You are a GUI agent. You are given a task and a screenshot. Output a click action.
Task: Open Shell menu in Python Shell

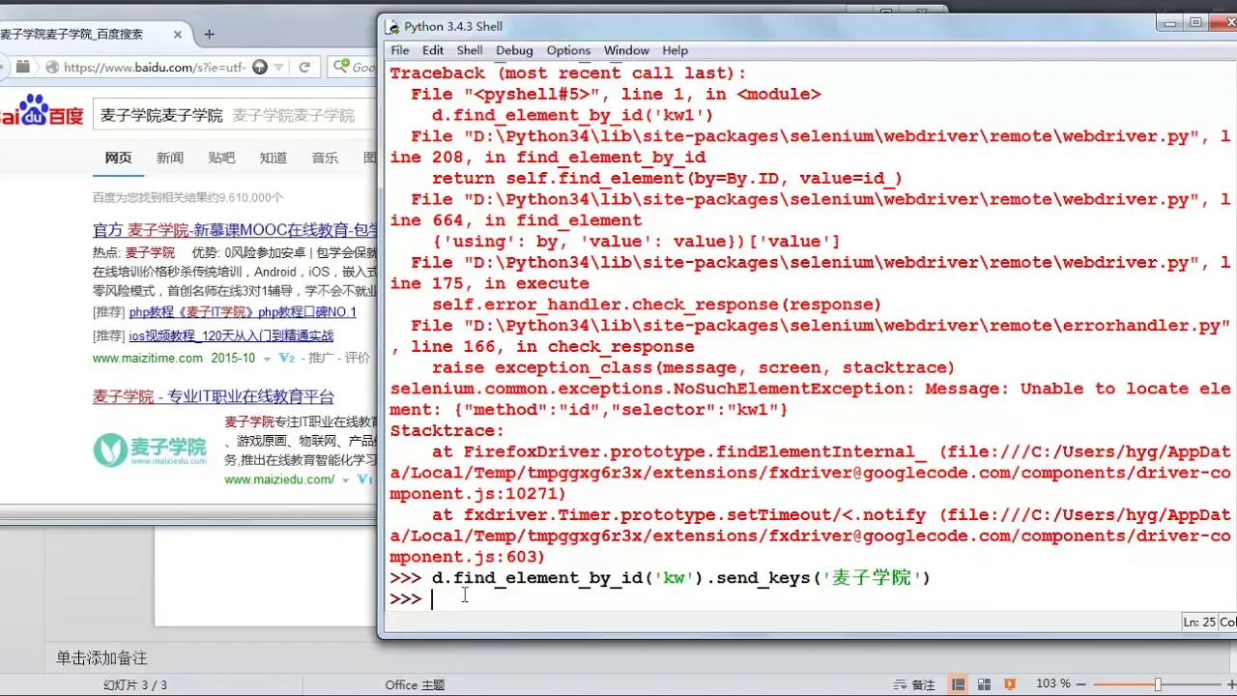(x=470, y=50)
